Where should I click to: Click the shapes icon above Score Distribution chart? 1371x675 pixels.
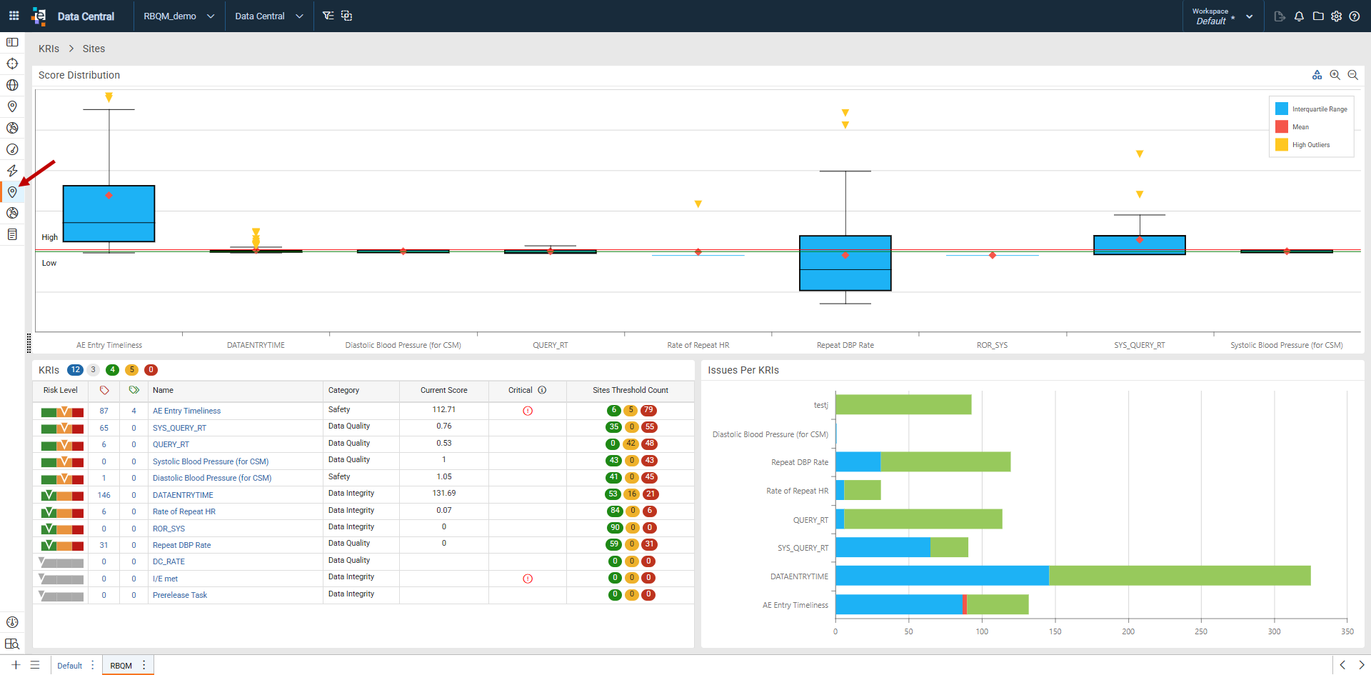(x=1317, y=75)
